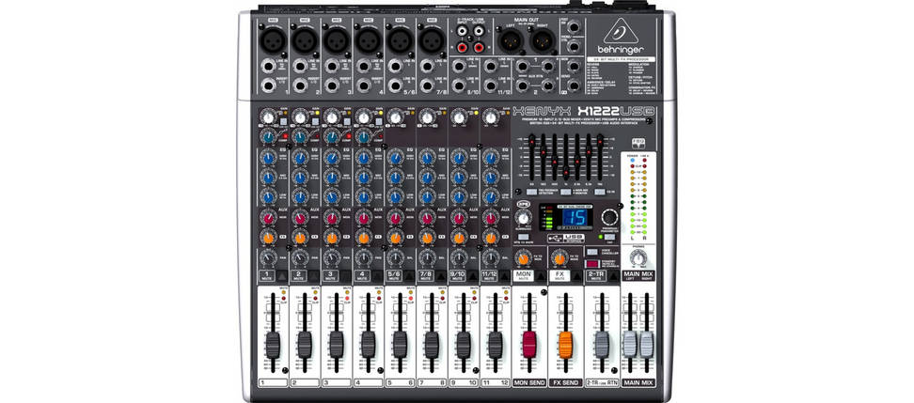Image resolution: width=914 pixels, height=403 pixels.
Task: Move the channel 4 fader
Action: (369, 345)
